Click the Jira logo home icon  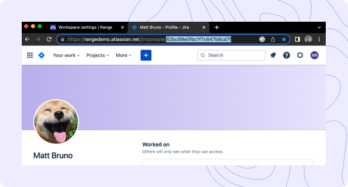click(41, 55)
